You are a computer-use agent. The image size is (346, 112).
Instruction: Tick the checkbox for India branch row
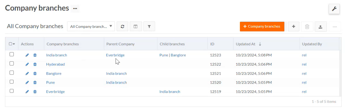click(x=12, y=54)
